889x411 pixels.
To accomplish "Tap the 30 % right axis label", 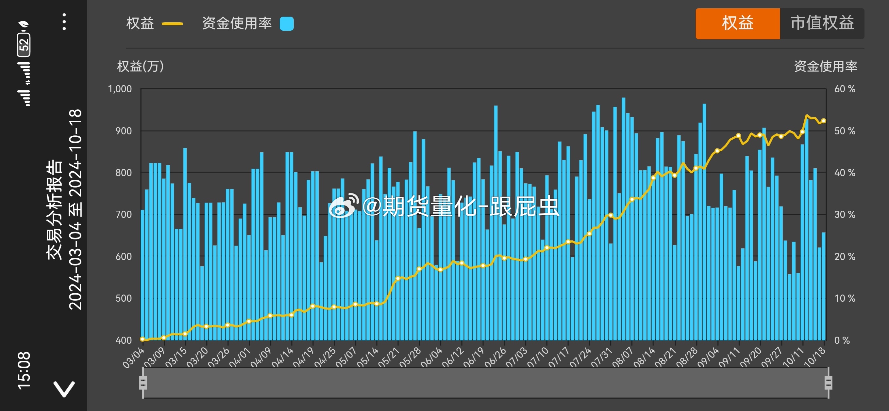I will point(845,215).
